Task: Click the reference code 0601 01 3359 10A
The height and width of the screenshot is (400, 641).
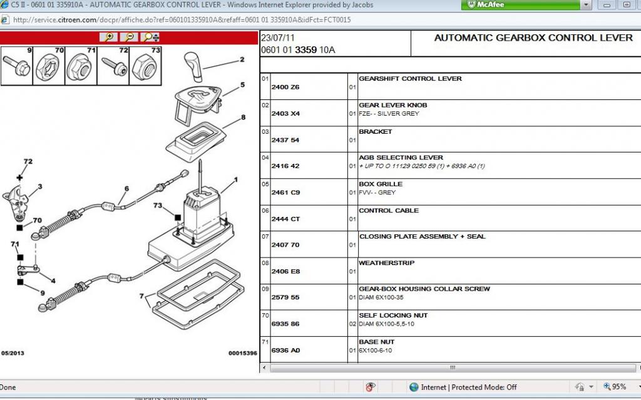Action: [x=298, y=50]
